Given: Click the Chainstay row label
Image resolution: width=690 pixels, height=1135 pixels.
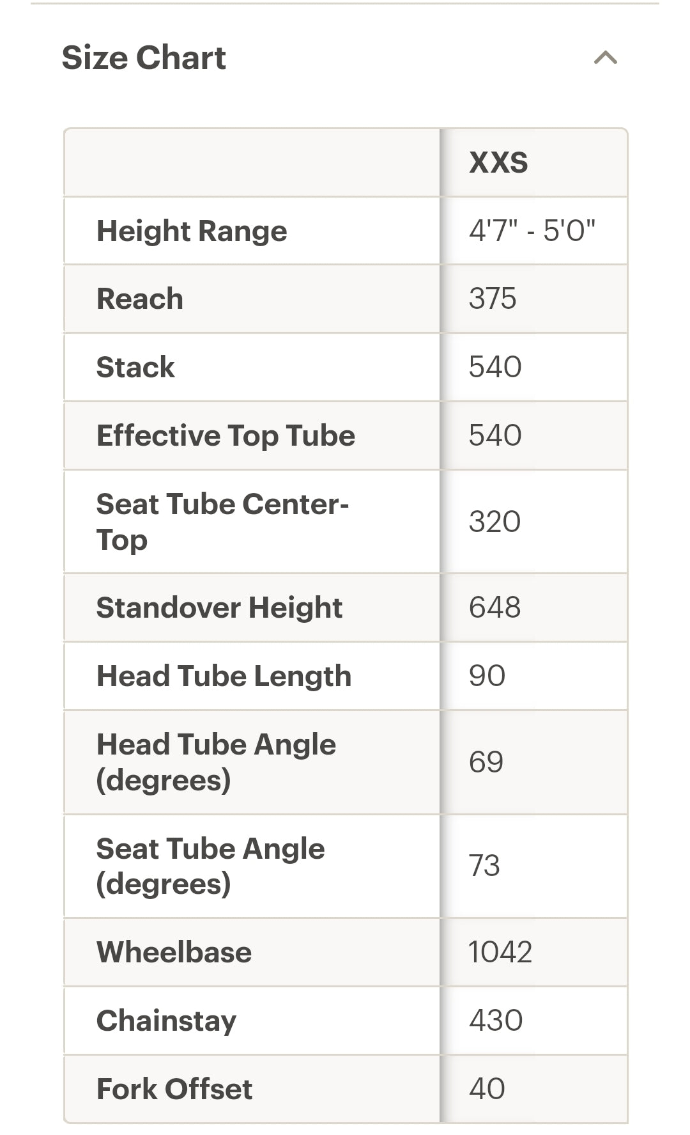Looking at the screenshot, I should [x=166, y=1021].
